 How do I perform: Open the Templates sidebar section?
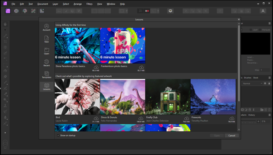point(46,75)
